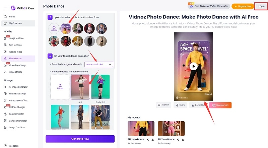Toggle the hamburger sidebar menu icon
The height and width of the screenshot is (148, 268).
click(x=5, y=8)
